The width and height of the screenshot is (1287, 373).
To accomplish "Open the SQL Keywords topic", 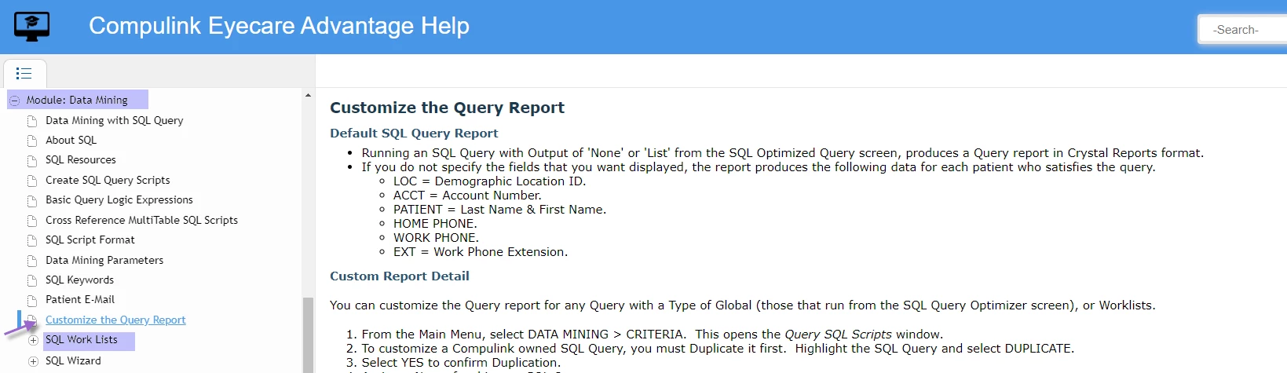I will pos(79,280).
